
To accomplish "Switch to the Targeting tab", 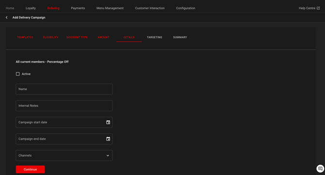I will (154, 37).
